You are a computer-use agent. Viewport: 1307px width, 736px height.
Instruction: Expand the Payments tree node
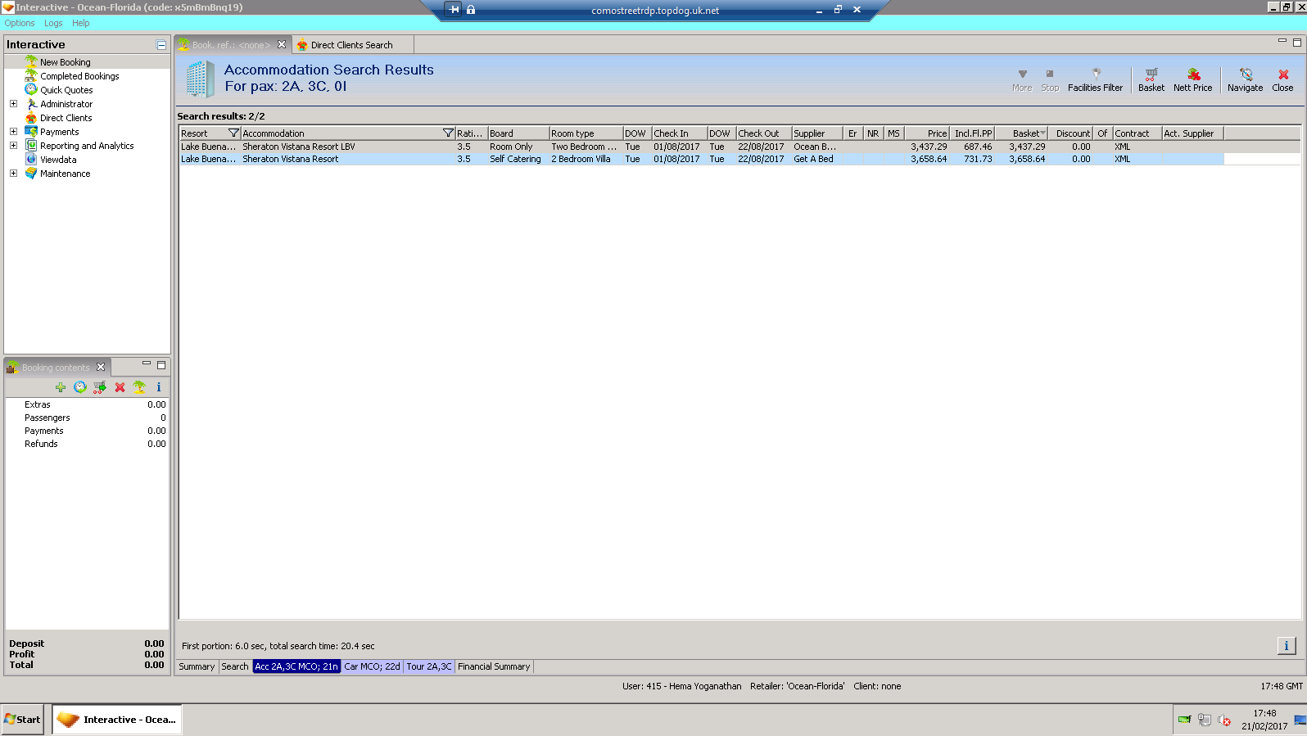pyautogui.click(x=13, y=131)
